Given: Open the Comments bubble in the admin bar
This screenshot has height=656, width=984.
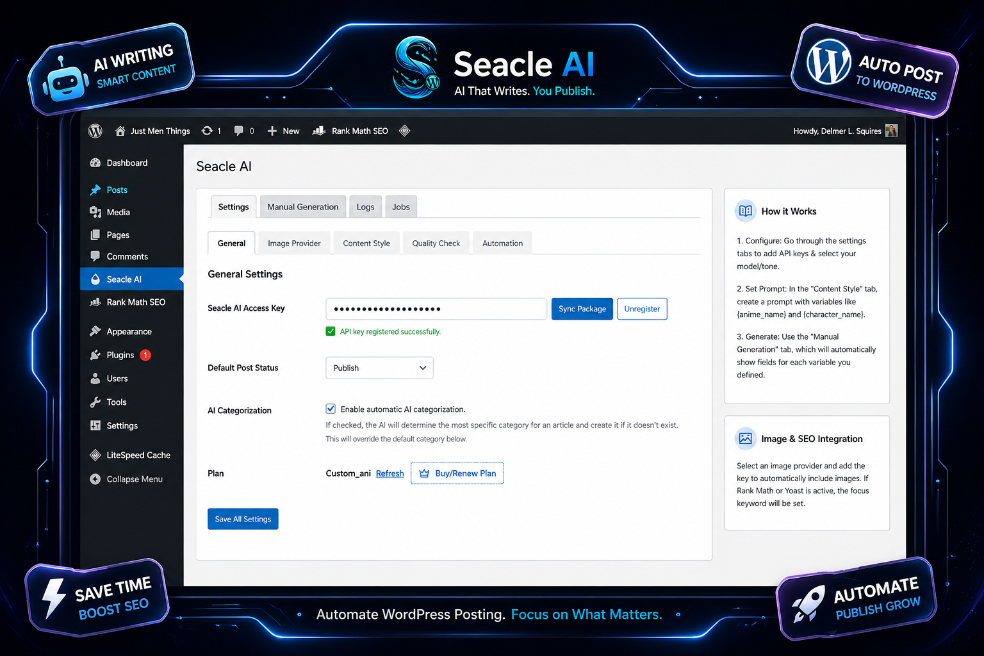Looking at the screenshot, I should [238, 131].
